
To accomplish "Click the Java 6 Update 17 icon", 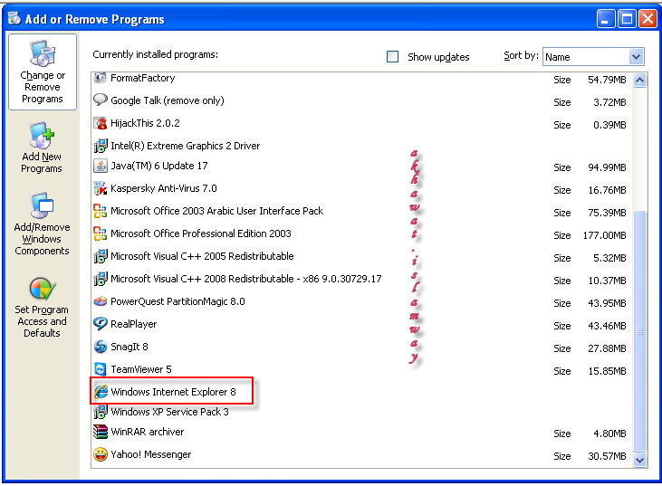I will 100,166.
